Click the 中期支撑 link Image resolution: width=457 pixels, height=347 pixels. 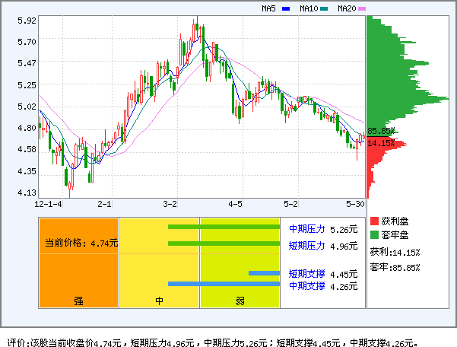(x=306, y=286)
